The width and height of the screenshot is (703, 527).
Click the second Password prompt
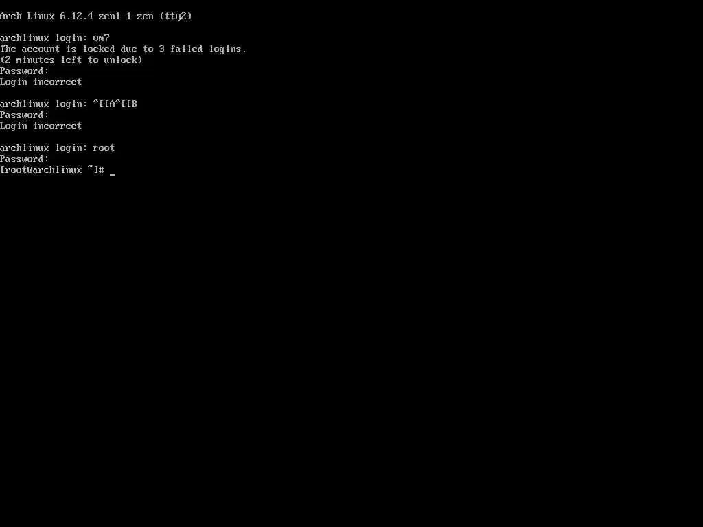[x=24, y=115]
